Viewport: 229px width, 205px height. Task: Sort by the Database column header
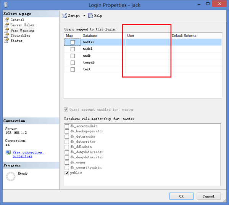tap(103, 36)
